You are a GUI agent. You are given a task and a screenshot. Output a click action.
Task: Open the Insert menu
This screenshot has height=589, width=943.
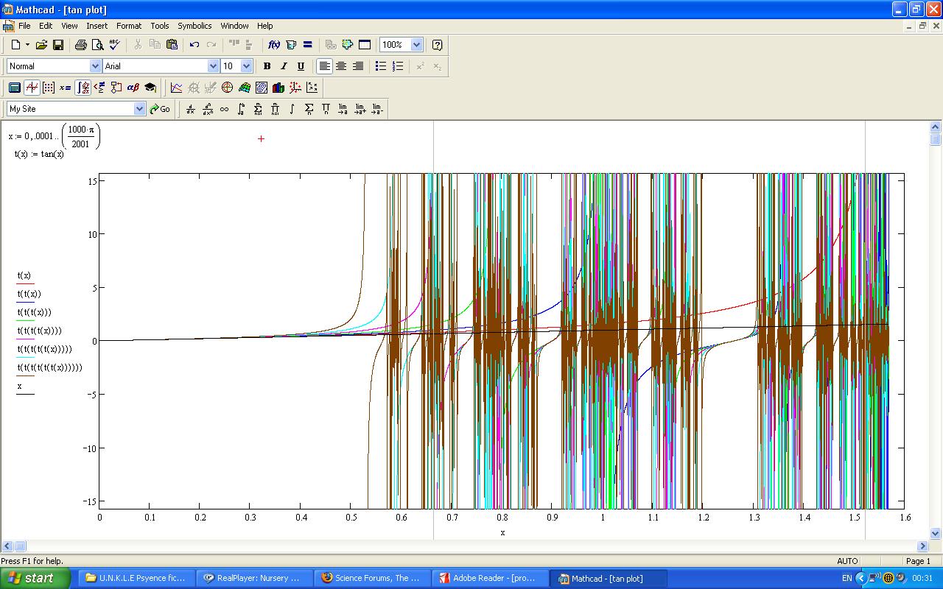(x=97, y=26)
